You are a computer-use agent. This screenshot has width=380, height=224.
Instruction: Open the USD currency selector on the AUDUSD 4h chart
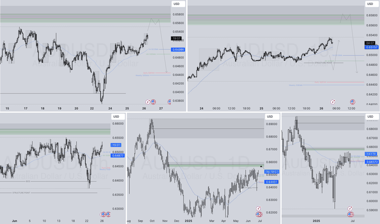tap(118, 117)
